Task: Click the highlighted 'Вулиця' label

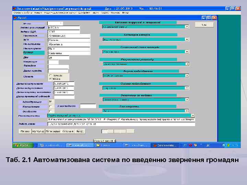Action: coord(34,52)
